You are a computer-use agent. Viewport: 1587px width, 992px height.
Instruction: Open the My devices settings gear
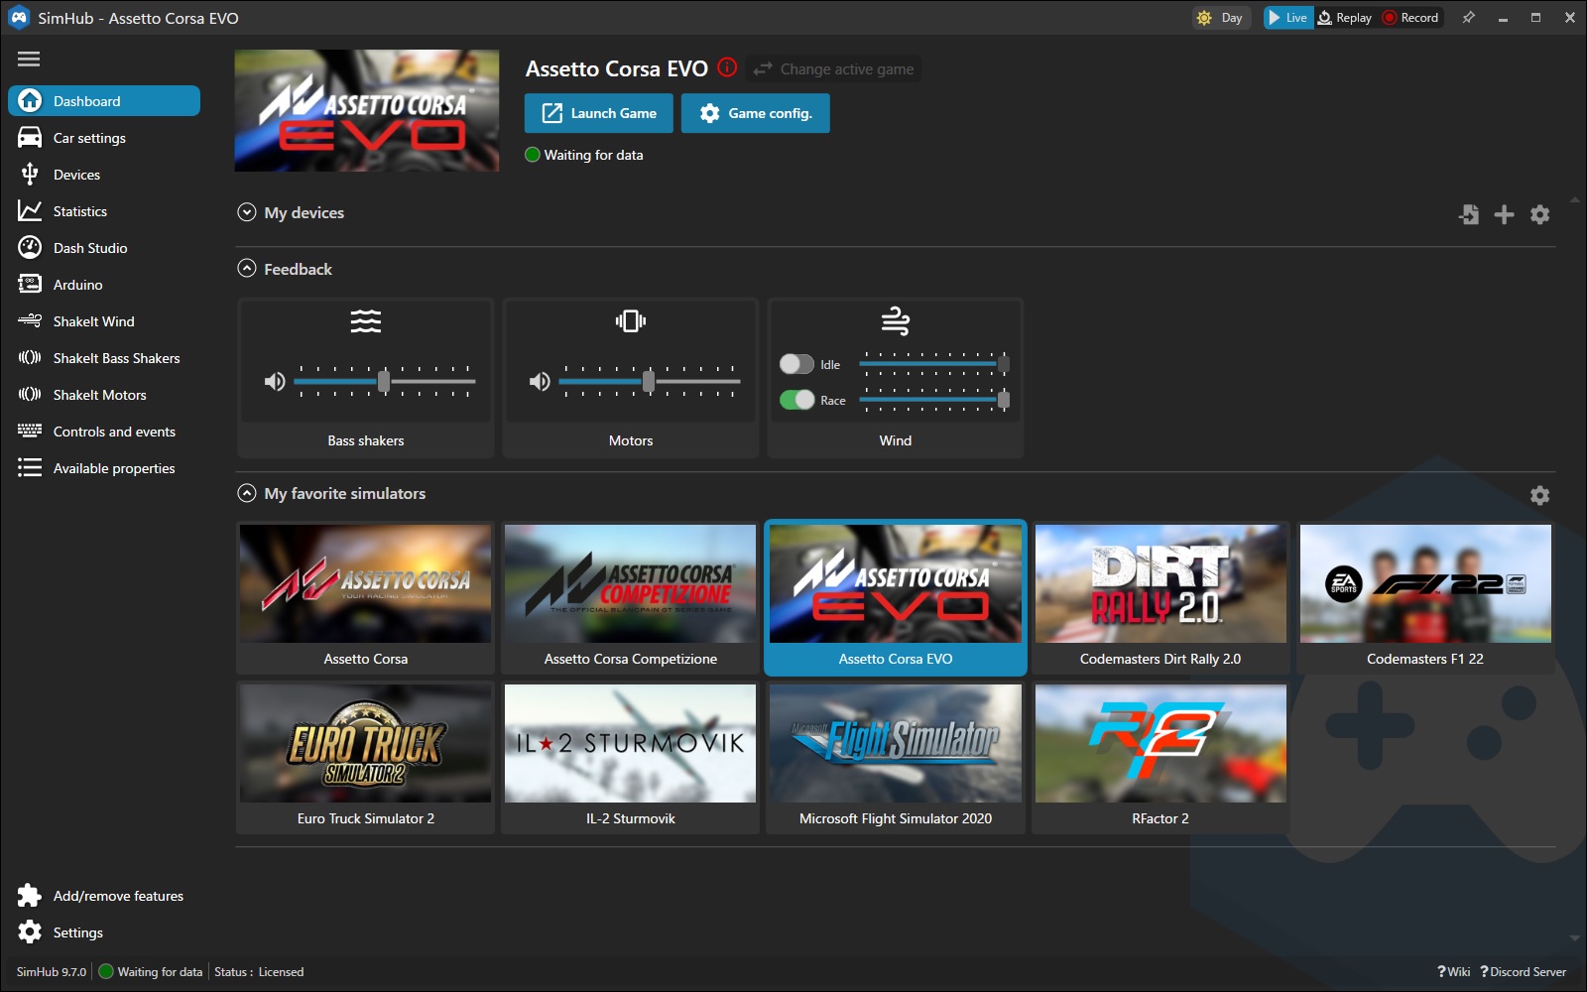1539,214
